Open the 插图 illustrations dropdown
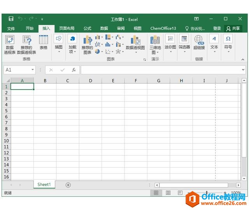The width and height of the screenshot is (249, 210). [x=59, y=44]
